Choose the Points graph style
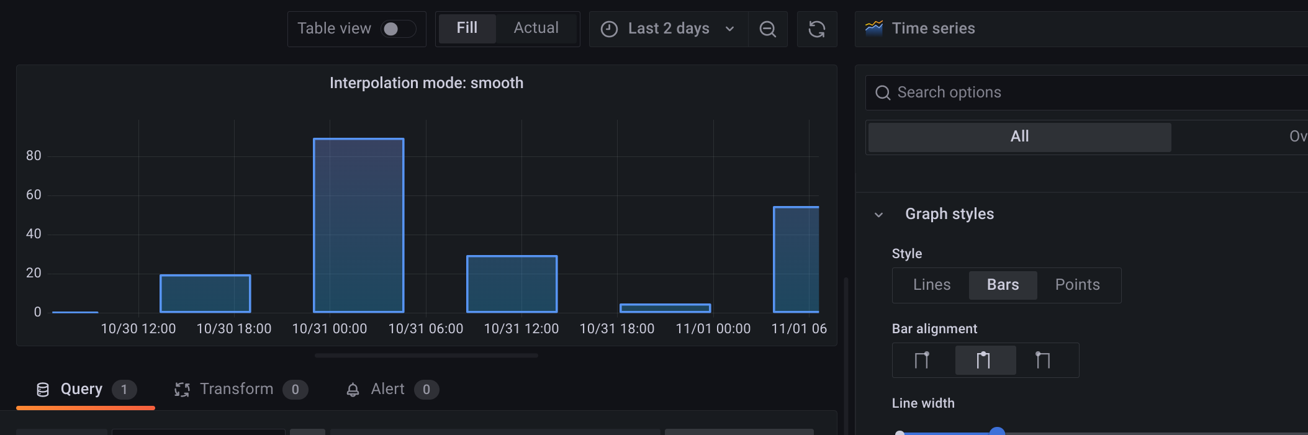 click(x=1078, y=285)
